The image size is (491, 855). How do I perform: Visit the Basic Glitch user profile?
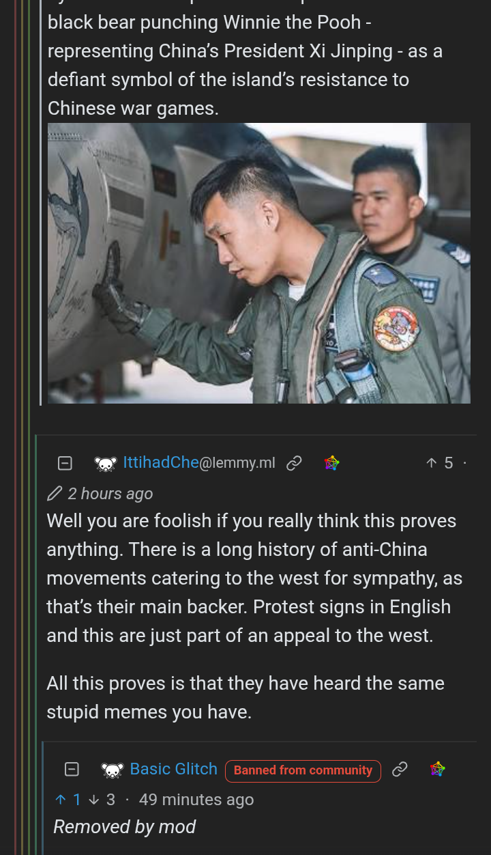(174, 769)
